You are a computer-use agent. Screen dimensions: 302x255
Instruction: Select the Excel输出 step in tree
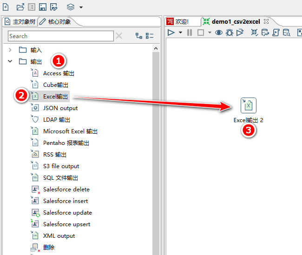(x=55, y=97)
